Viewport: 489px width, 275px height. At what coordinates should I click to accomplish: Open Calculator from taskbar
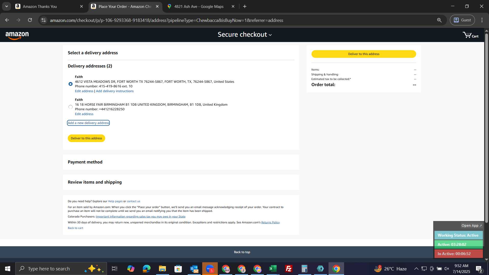click(305, 269)
